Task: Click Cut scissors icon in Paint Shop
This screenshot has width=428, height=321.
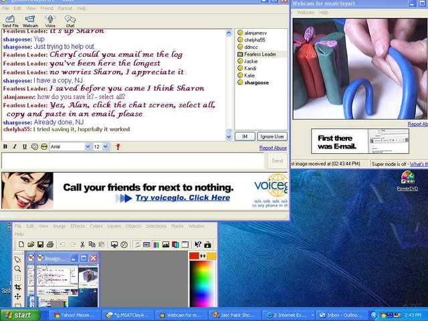Action: click(82, 244)
